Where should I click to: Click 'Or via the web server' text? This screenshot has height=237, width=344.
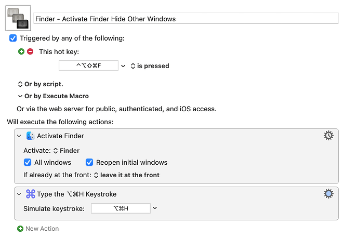coord(116,109)
